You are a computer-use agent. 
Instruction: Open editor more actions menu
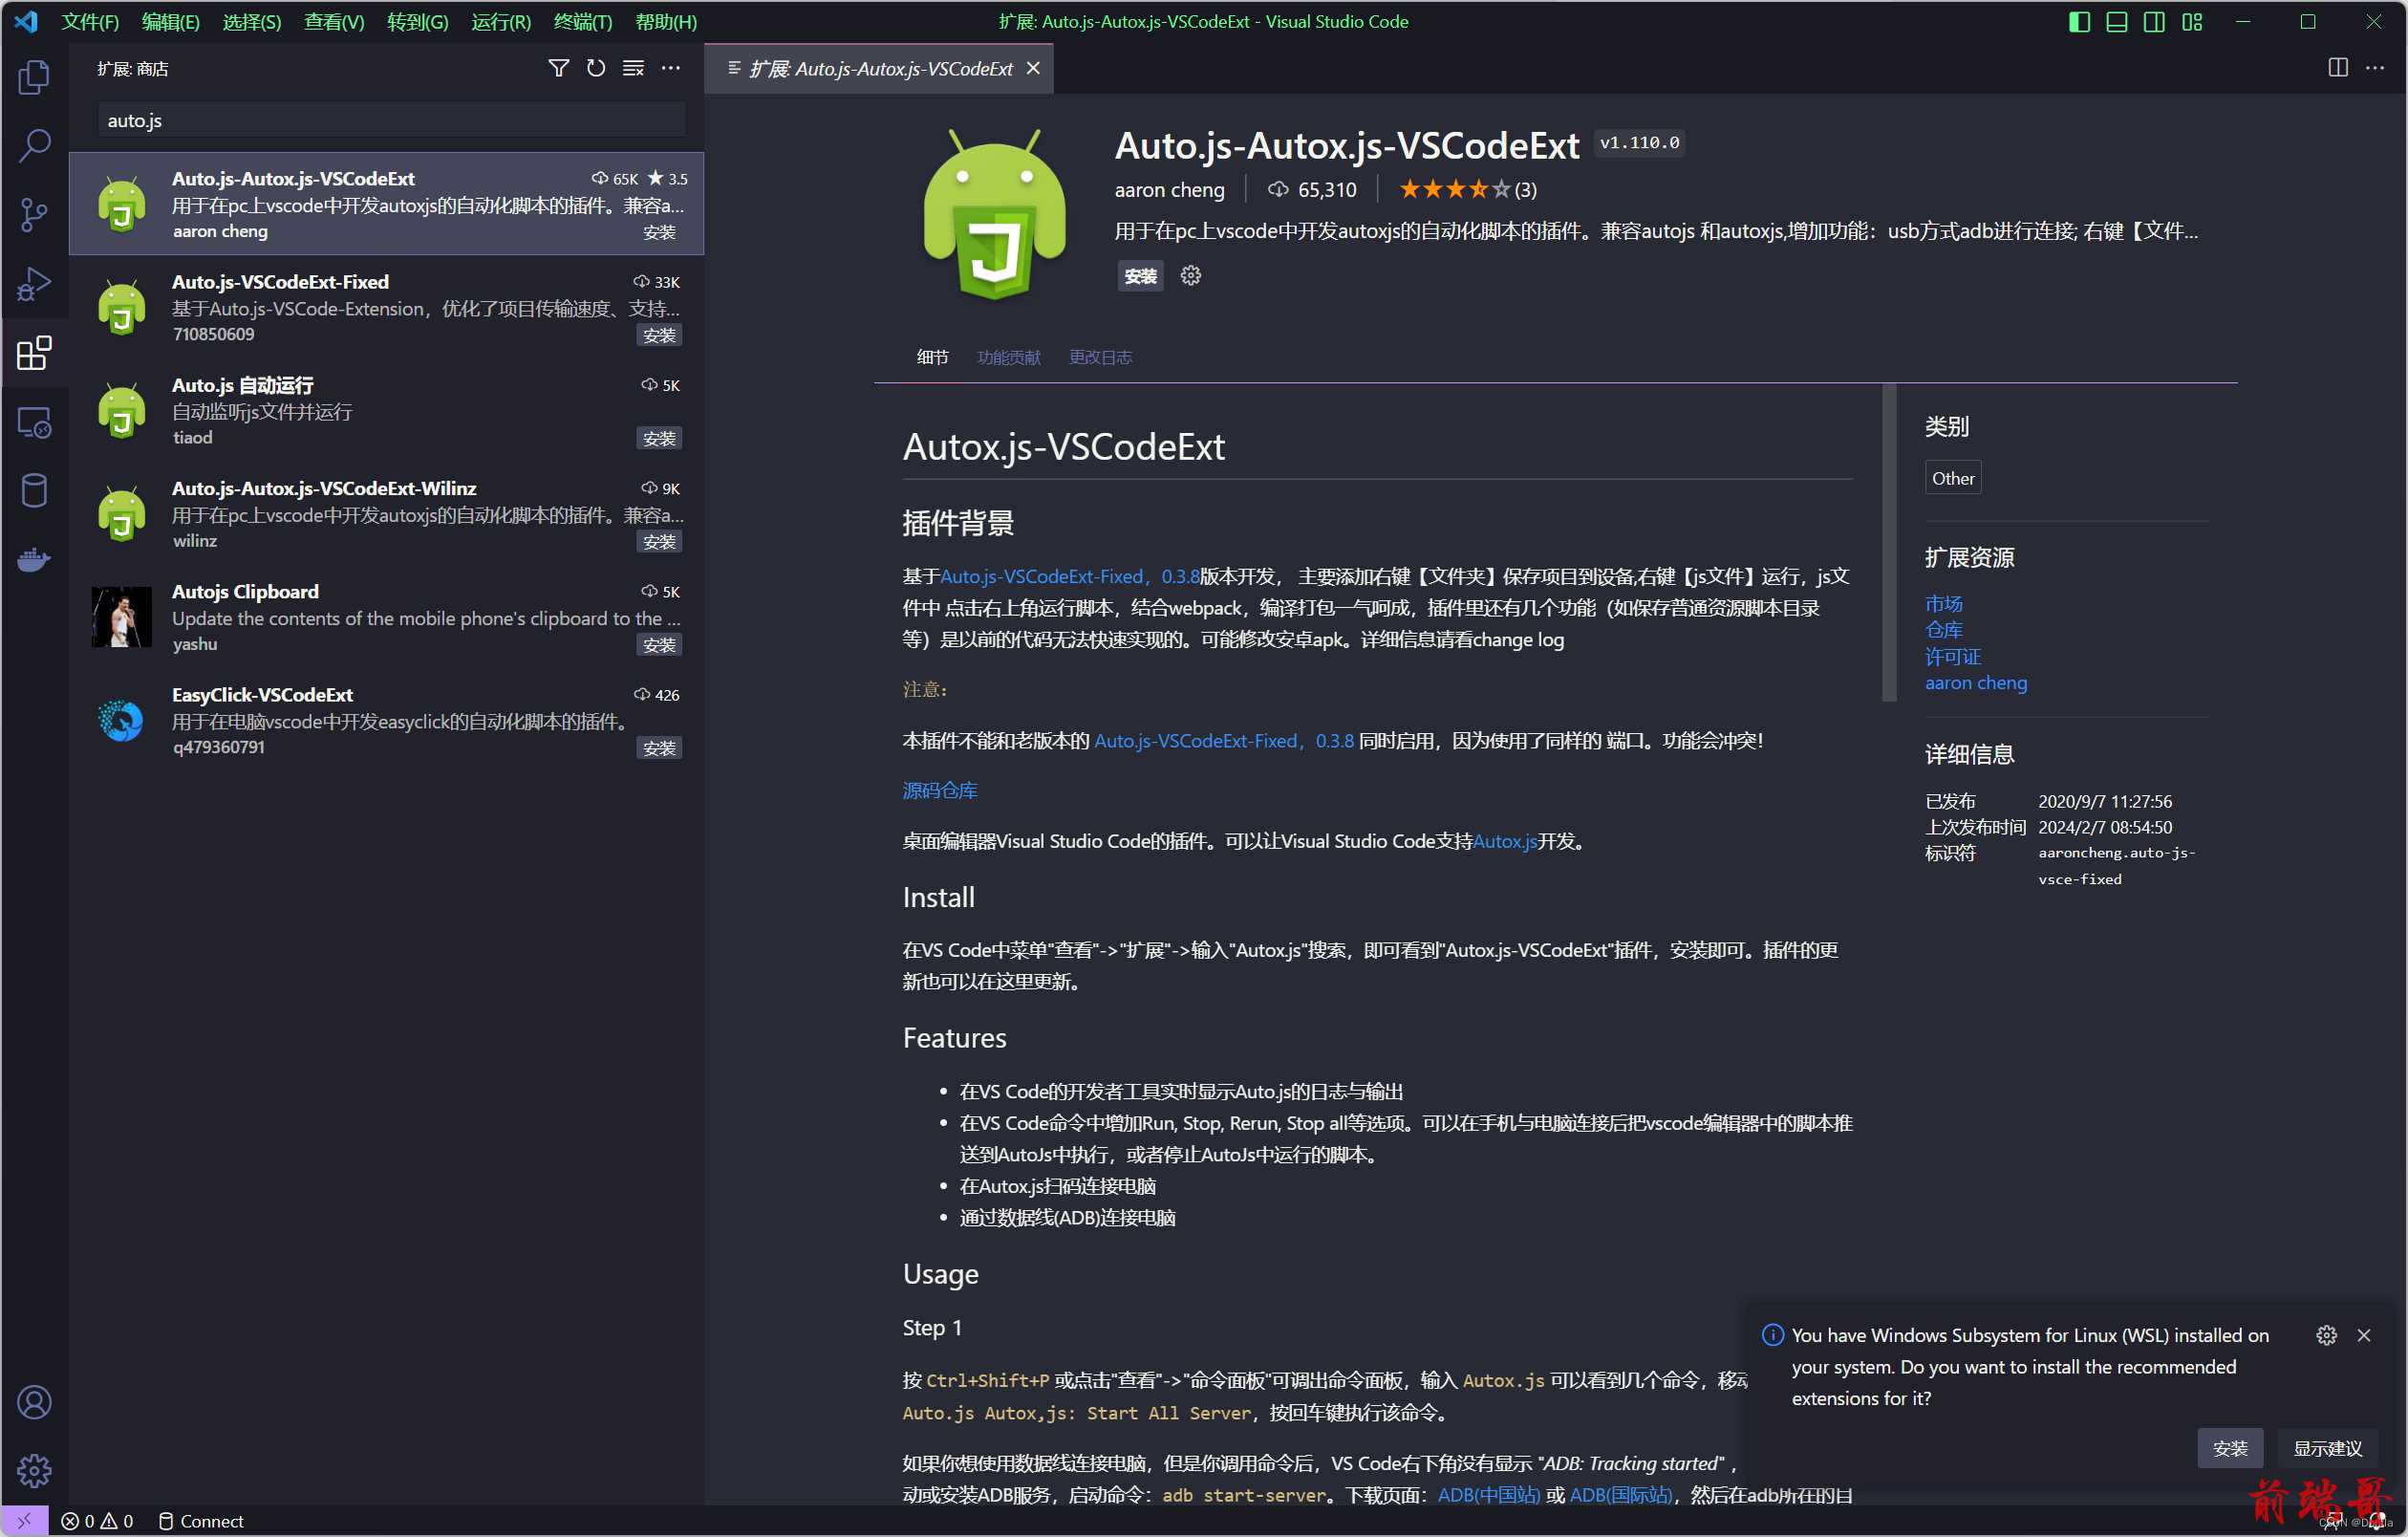[x=2375, y=68]
